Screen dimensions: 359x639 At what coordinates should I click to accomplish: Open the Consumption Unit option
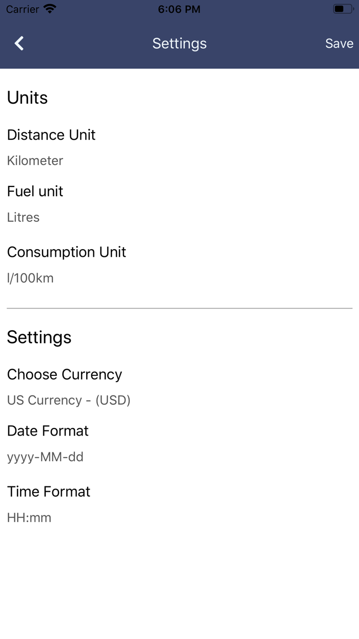tap(67, 252)
